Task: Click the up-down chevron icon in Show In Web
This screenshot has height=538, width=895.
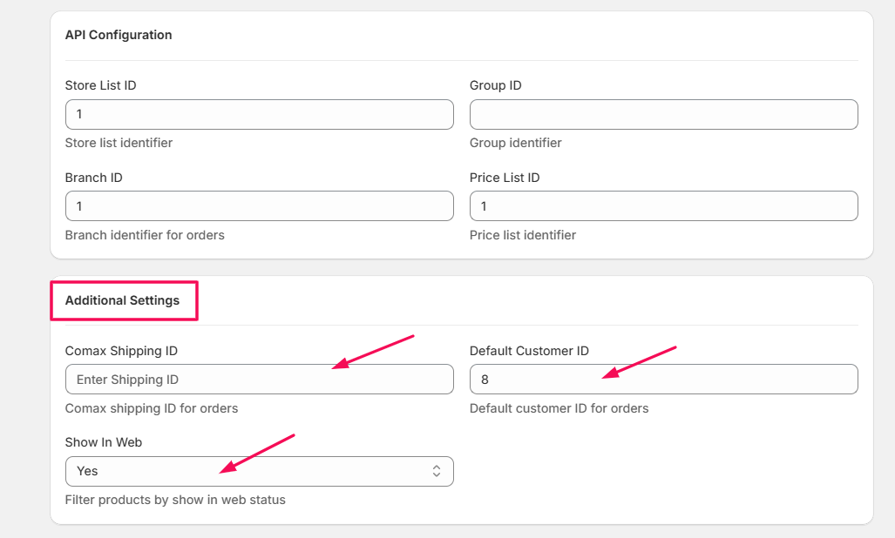Action: (437, 471)
